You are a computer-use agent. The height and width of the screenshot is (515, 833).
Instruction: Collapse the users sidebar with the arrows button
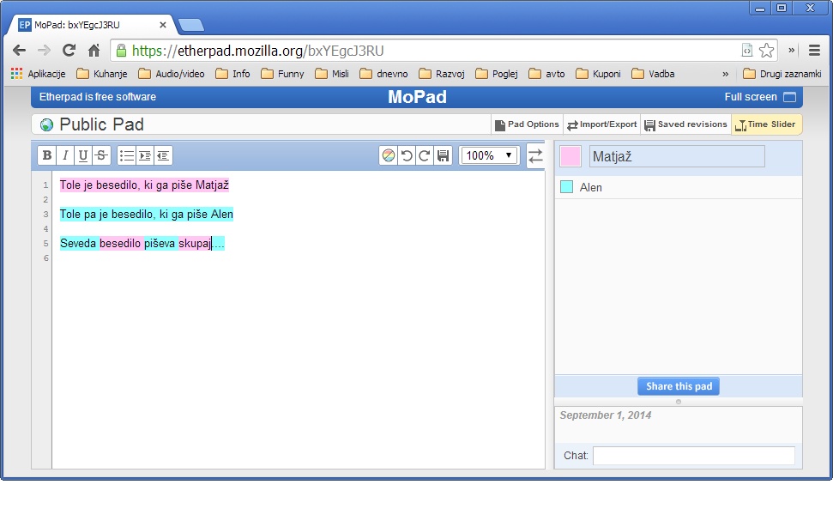[x=535, y=155]
